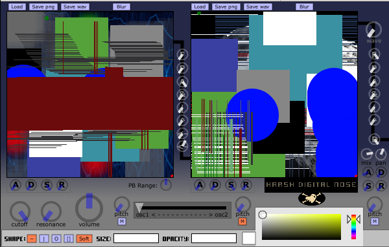Click the Size input field

(136, 239)
